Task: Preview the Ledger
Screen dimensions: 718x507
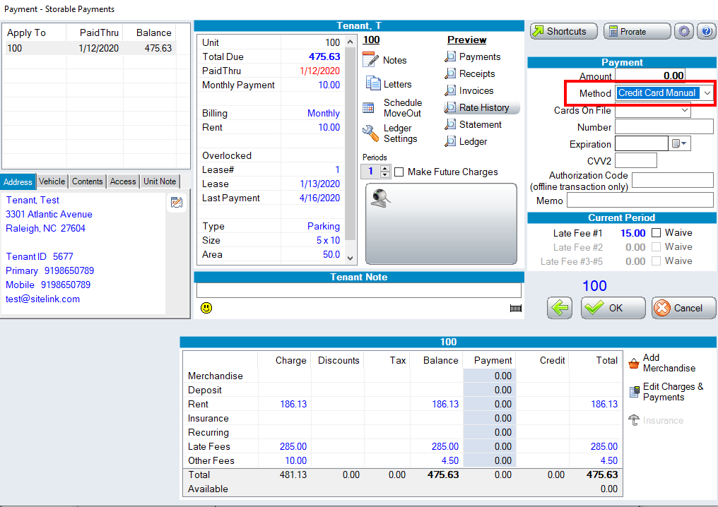Action: (466, 141)
